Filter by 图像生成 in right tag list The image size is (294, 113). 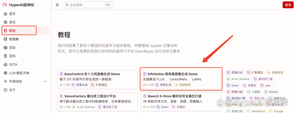coord(235,72)
